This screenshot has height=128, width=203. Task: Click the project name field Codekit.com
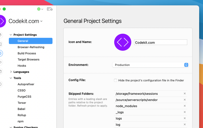click(x=160, y=42)
